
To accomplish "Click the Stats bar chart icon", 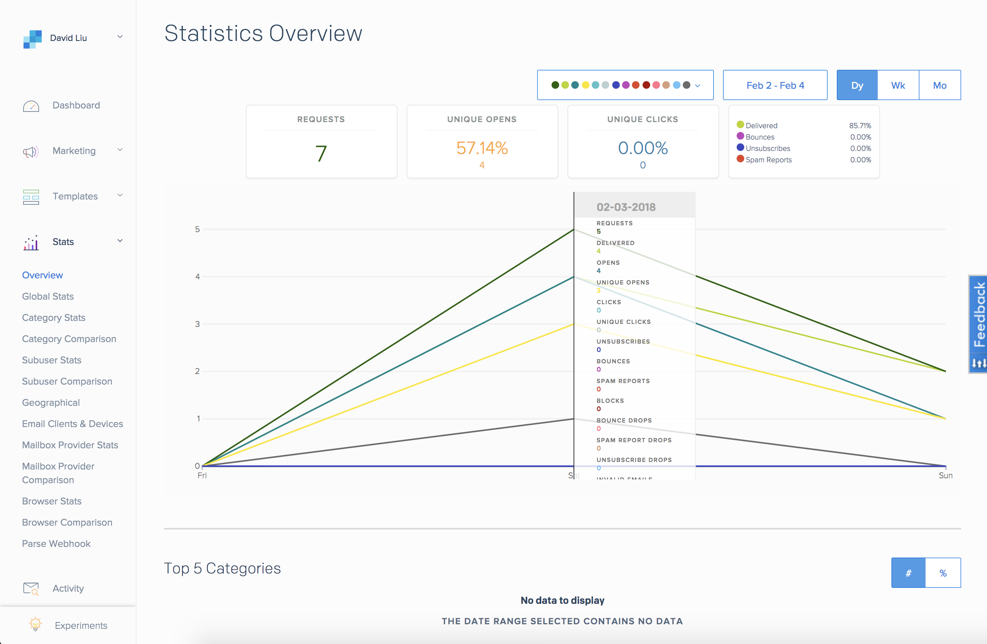I will click(31, 243).
